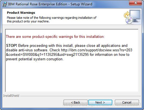Go back with the < Back button
Viewport: 144px width, 110px height.
coord(76,102)
